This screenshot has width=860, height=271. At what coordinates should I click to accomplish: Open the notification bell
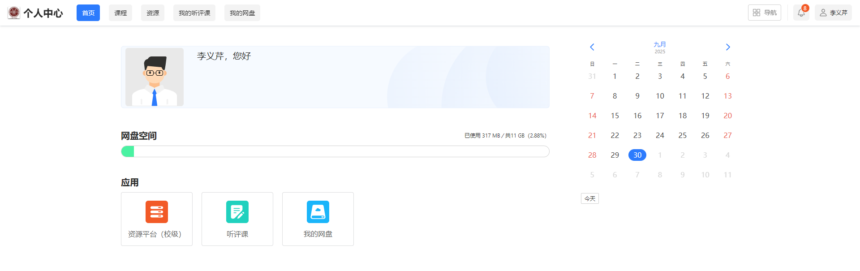click(801, 13)
